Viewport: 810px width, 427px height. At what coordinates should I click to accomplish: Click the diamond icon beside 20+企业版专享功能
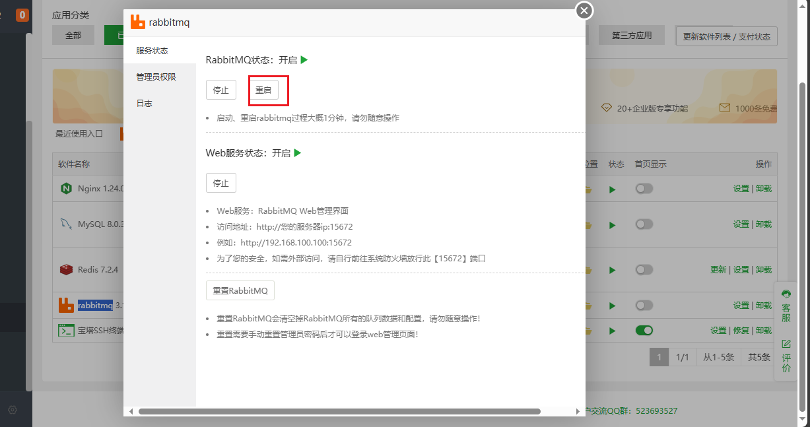coord(607,108)
